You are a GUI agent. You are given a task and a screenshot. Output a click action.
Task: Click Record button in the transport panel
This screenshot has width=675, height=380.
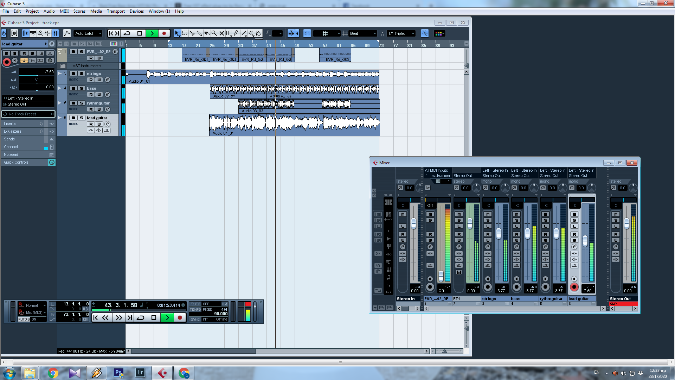(180, 318)
